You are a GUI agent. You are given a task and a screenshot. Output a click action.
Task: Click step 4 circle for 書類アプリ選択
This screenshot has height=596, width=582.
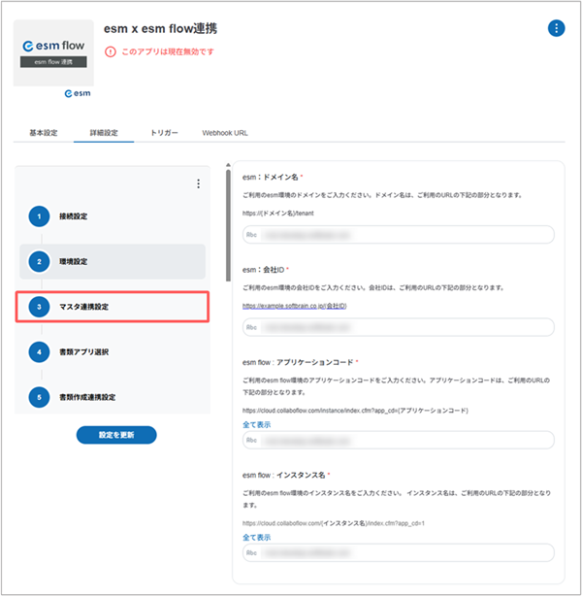(39, 352)
